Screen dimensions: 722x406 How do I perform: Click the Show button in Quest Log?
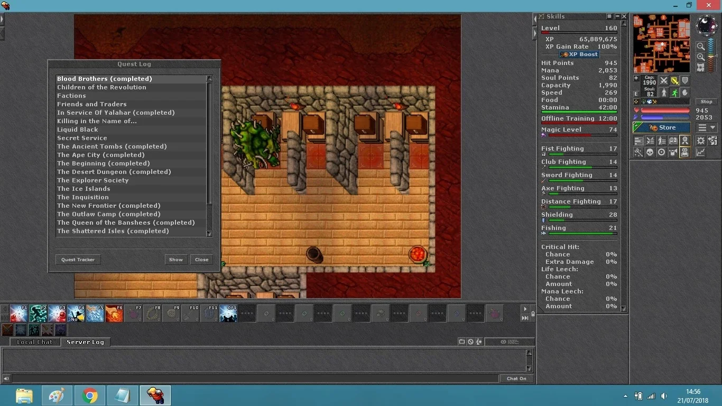(x=176, y=260)
